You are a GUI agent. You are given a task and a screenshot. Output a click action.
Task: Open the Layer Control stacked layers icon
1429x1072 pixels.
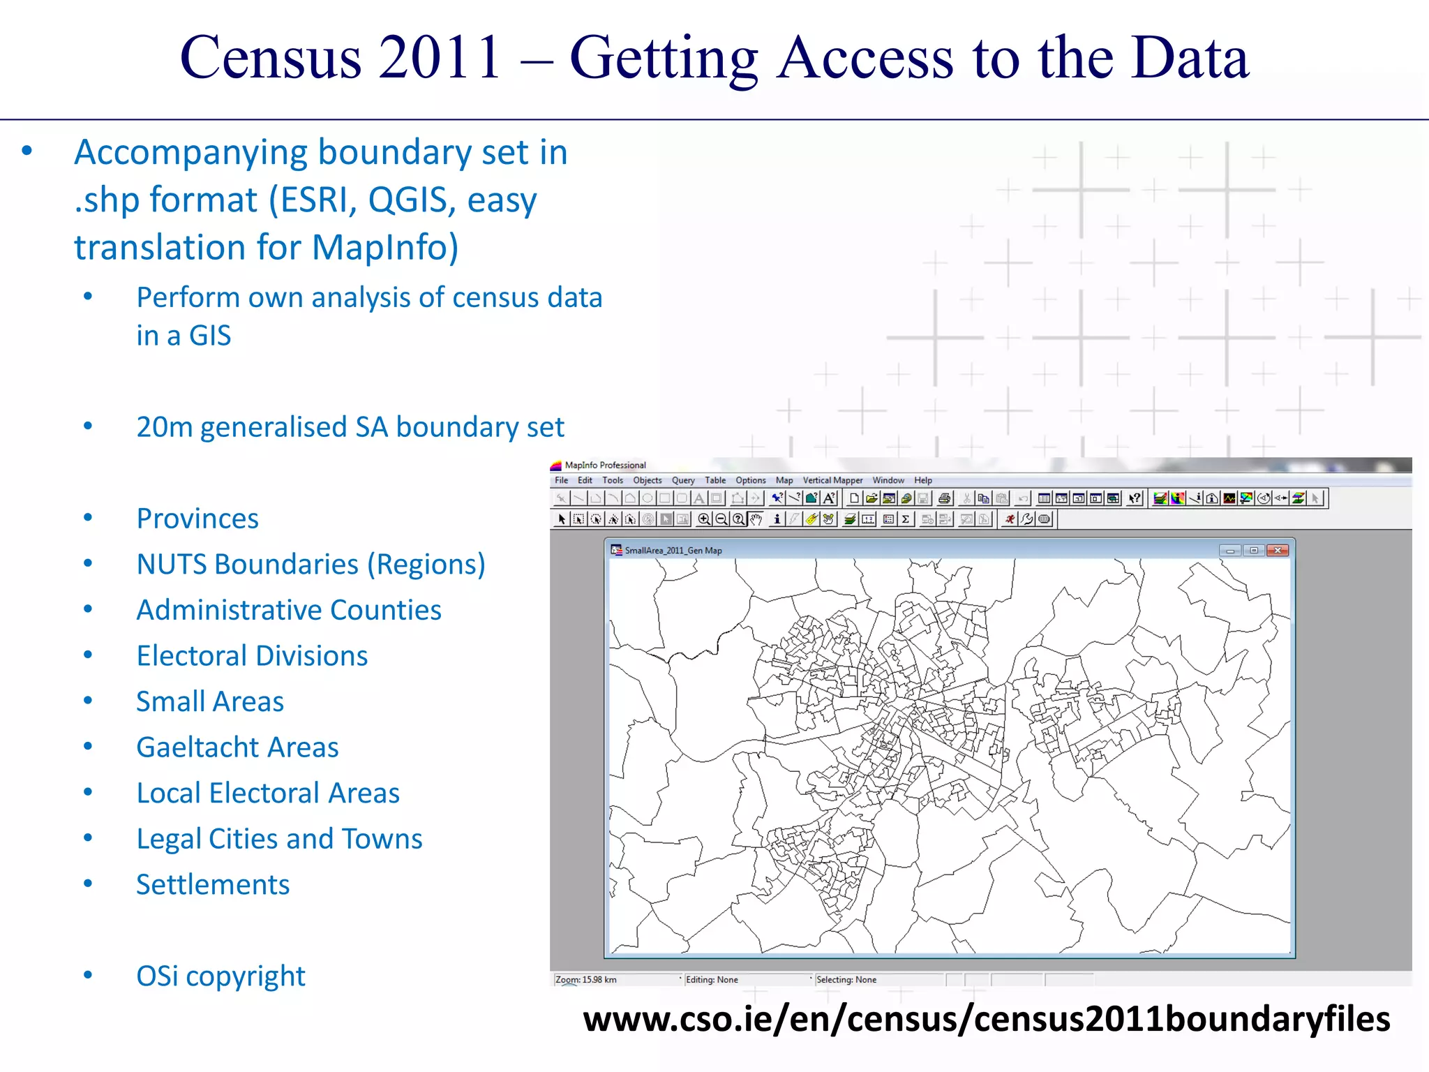pyautogui.click(x=850, y=519)
